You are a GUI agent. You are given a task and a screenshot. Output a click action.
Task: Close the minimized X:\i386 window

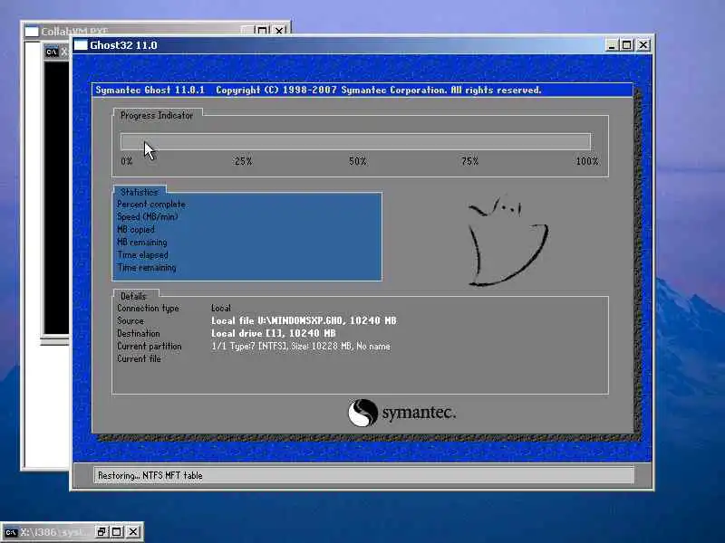pos(132,532)
